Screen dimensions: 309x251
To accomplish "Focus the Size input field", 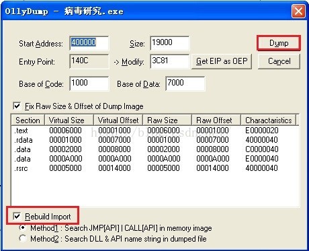I will click(169, 43).
